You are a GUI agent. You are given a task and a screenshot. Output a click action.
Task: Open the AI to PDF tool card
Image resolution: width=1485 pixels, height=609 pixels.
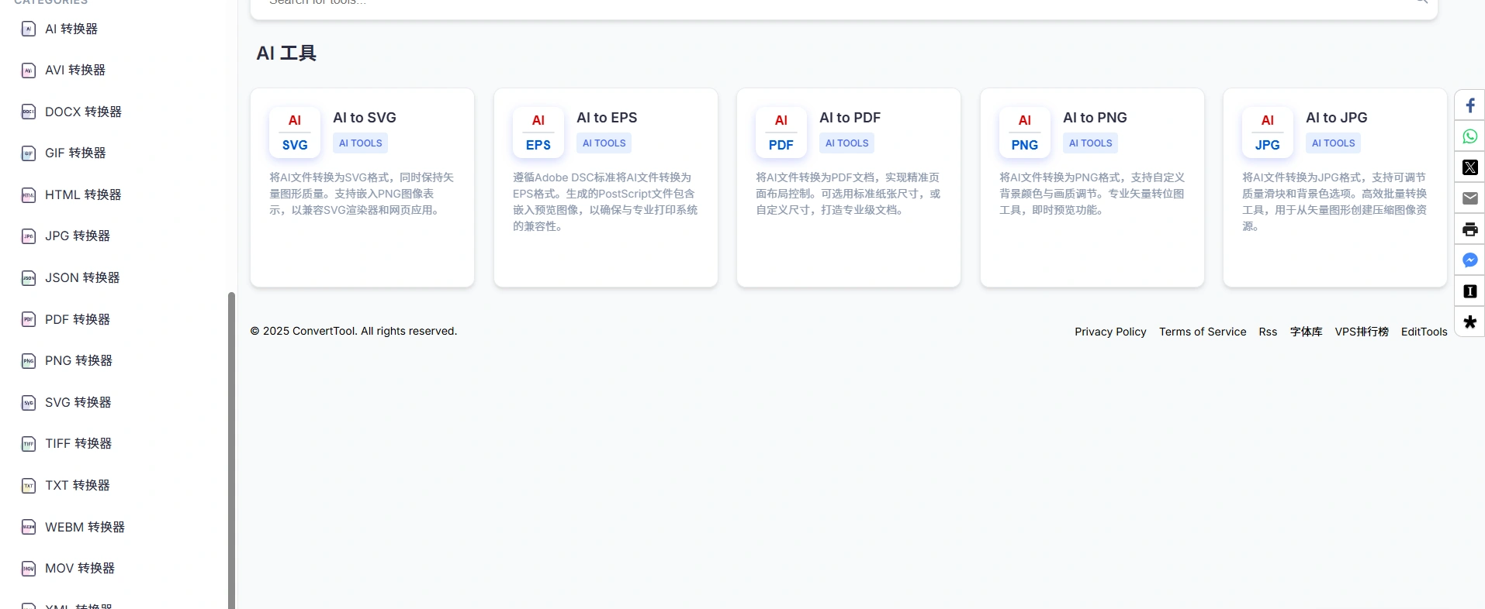coord(848,188)
